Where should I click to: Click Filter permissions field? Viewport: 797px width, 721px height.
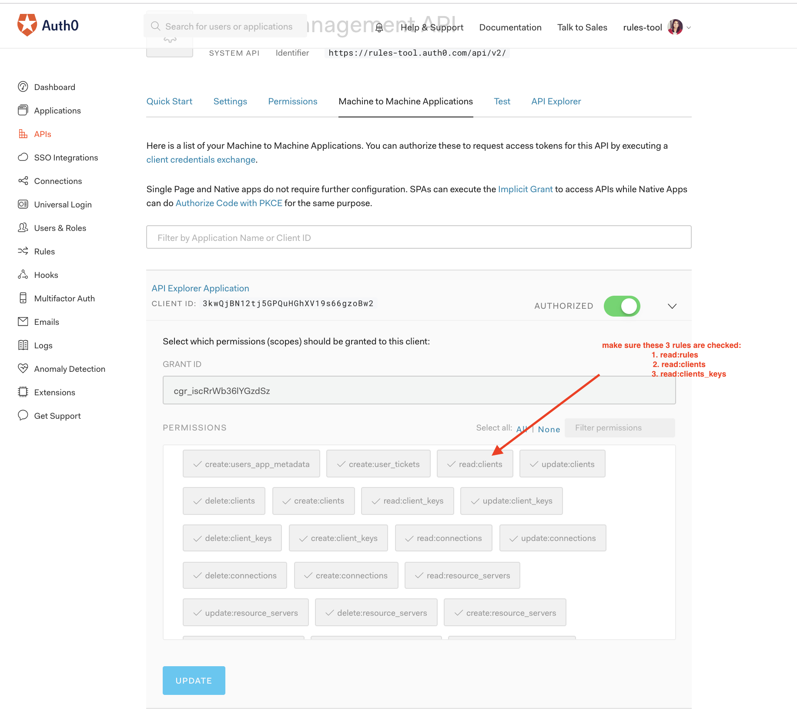[620, 428]
